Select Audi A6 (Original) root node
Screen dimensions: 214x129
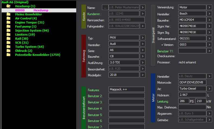pyautogui.click(x=15, y=2)
